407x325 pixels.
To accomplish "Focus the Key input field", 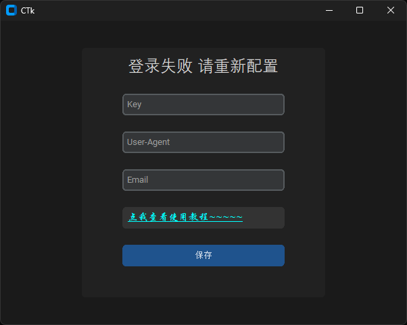I will coord(203,105).
